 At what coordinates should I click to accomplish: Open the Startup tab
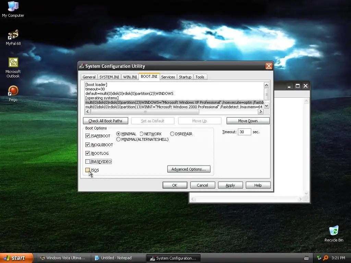(x=185, y=77)
